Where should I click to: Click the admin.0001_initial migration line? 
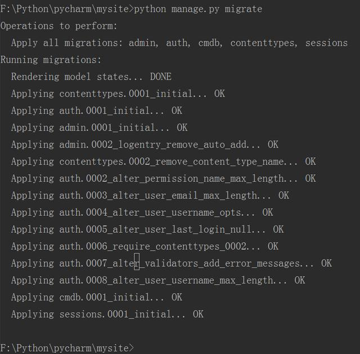99,127
